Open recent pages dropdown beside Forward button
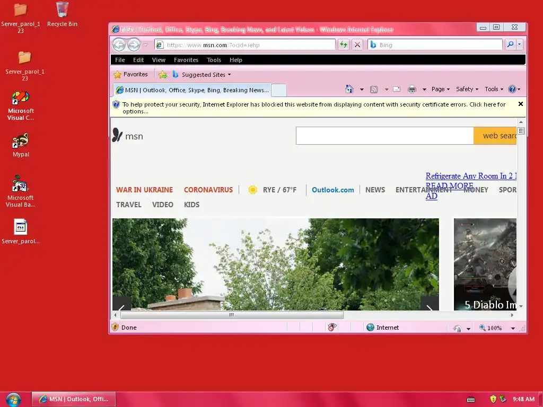The image size is (543, 407). [x=146, y=45]
